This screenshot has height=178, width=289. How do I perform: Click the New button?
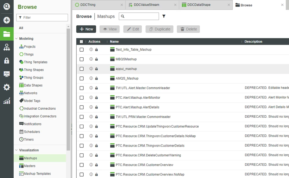(86, 29)
